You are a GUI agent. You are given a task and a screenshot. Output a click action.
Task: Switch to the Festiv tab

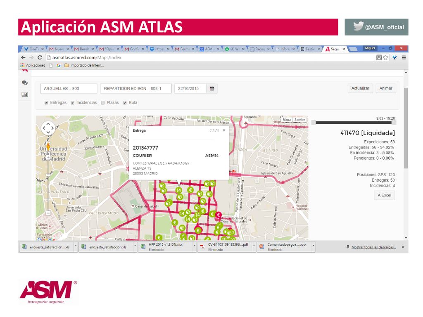pos(310,49)
